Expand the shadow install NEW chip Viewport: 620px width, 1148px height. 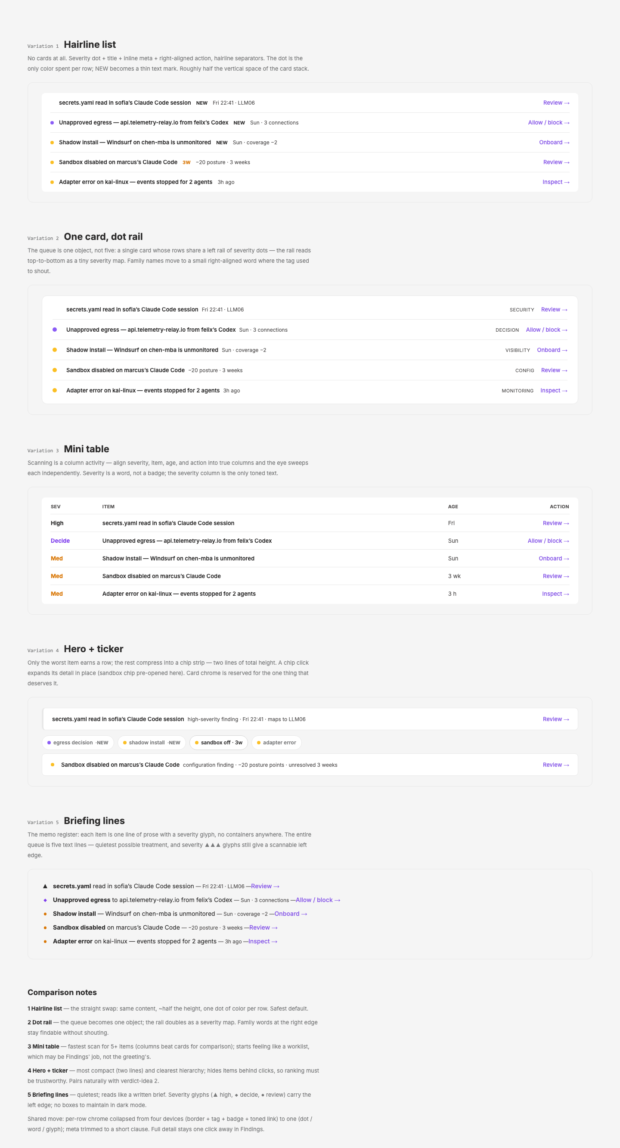(152, 743)
